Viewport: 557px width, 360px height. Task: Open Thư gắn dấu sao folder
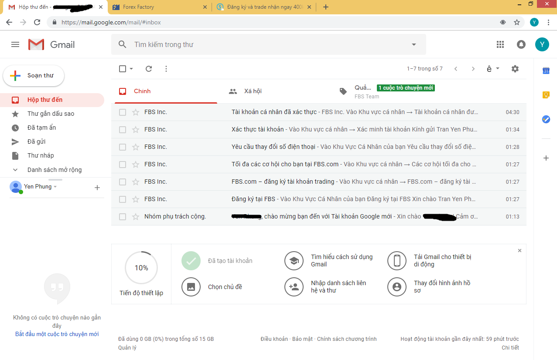pos(52,114)
